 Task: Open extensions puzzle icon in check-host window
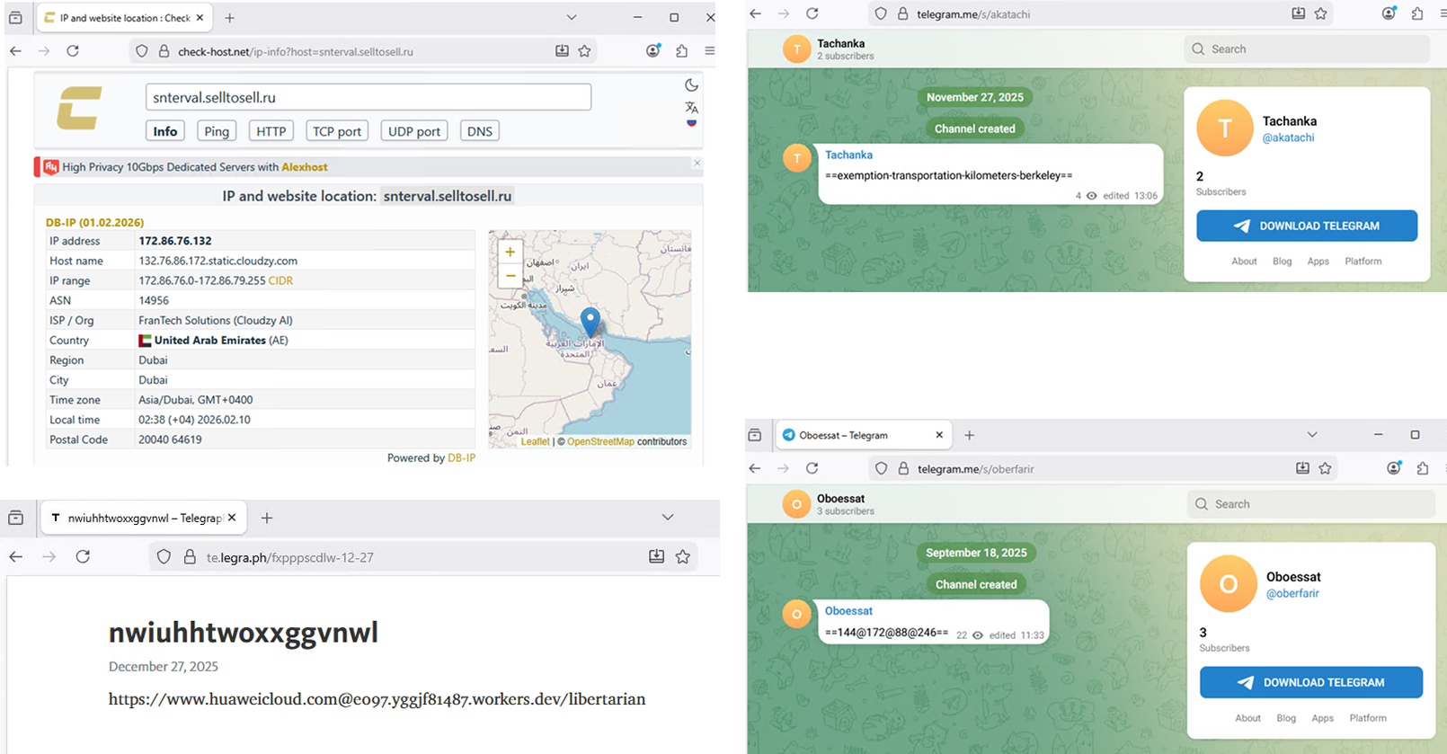tap(681, 51)
